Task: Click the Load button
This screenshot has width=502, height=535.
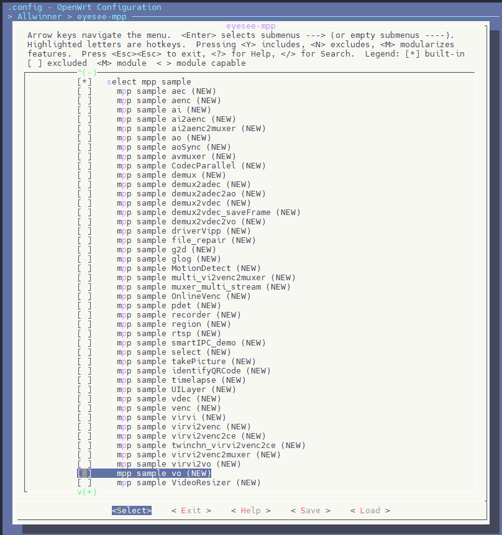Action: click(x=370, y=510)
